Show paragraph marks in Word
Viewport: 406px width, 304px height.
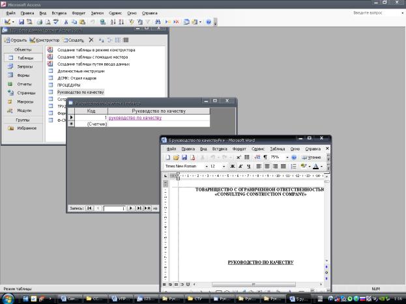click(265, 157)
